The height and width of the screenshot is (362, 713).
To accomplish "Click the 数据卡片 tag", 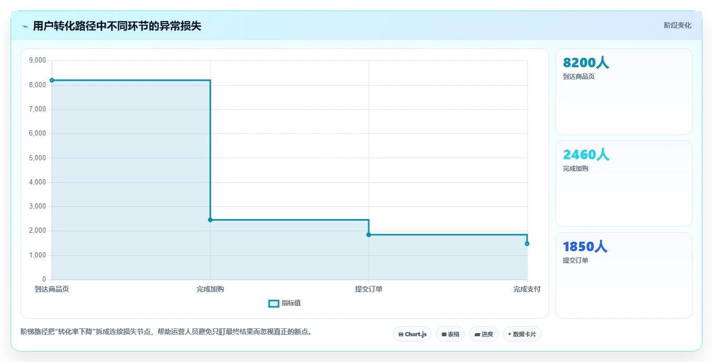I will tap(522, 334).
